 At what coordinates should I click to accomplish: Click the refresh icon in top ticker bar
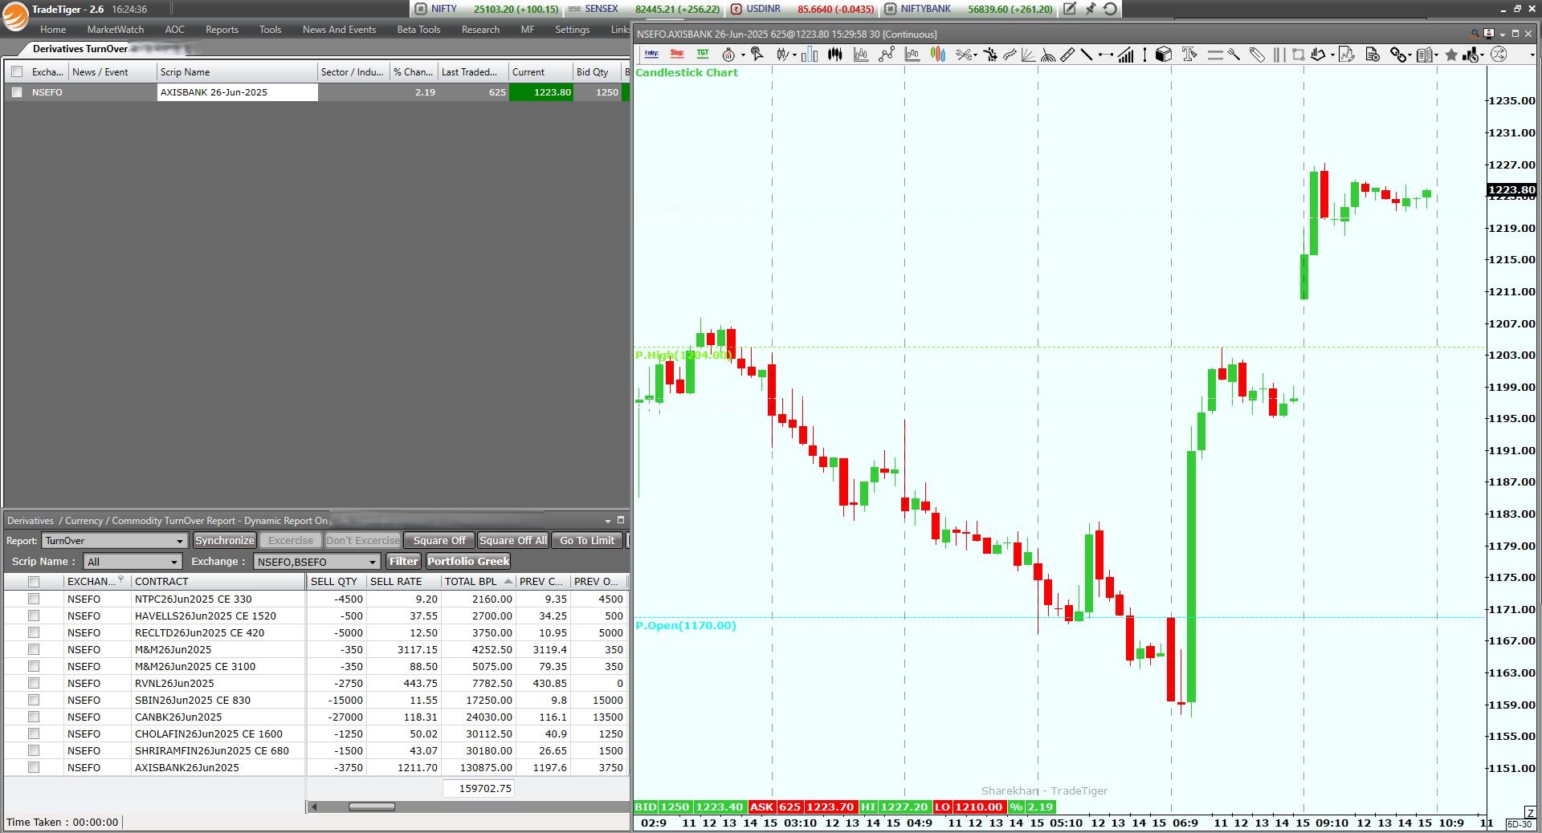click(1110, 9)
